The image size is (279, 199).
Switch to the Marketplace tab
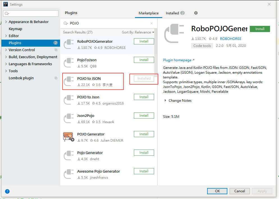148,13
